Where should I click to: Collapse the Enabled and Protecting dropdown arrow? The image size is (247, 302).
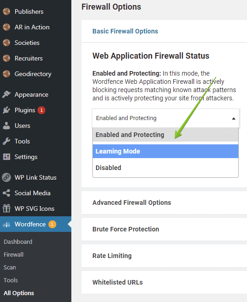coord(234,118)
